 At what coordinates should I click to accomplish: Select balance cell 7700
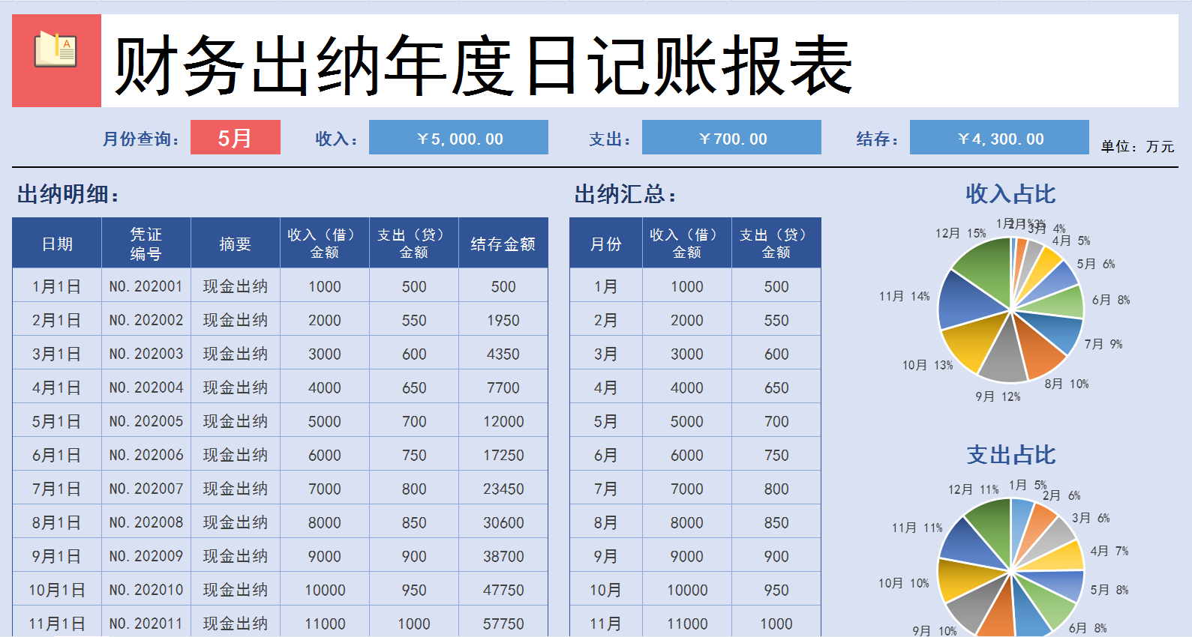tap(503, 387)
